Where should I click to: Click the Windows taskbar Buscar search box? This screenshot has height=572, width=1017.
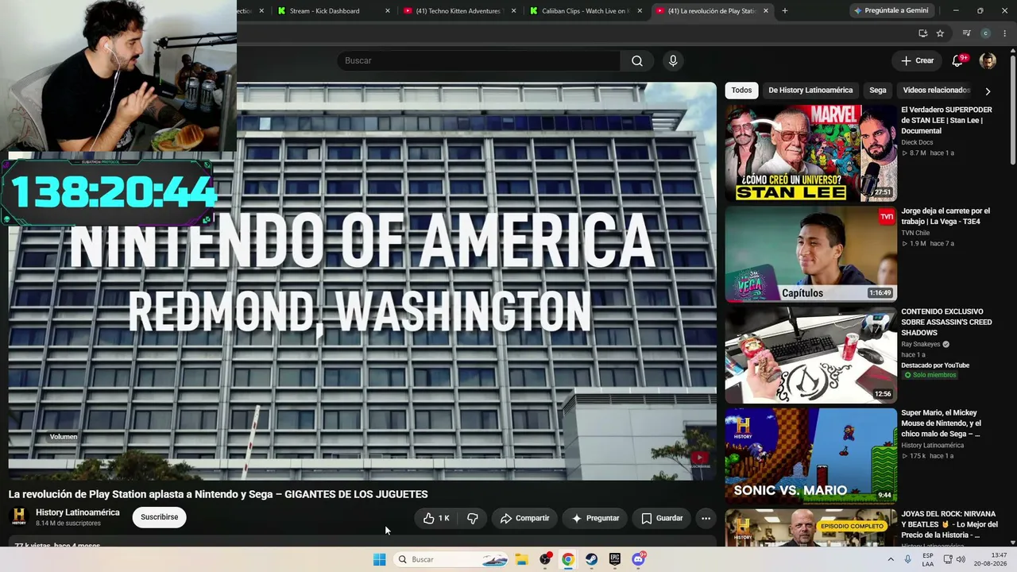pos(450,559)
